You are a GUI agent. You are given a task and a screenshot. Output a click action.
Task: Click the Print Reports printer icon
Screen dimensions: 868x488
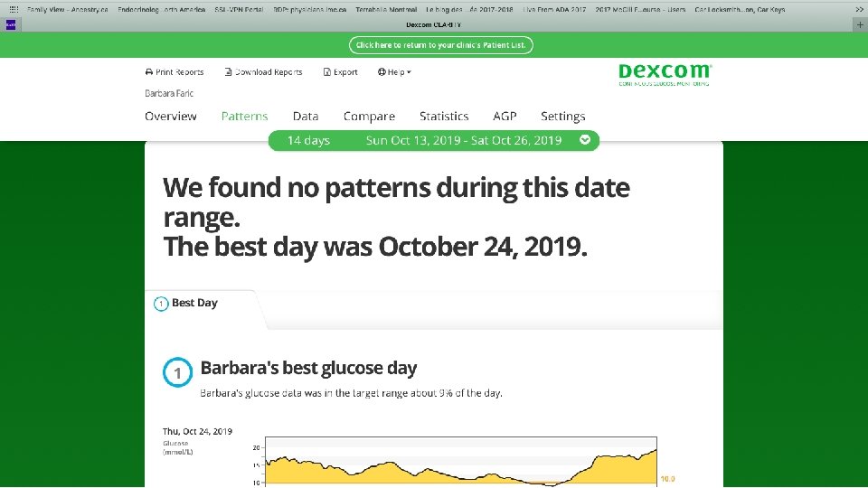click(149, 72)
